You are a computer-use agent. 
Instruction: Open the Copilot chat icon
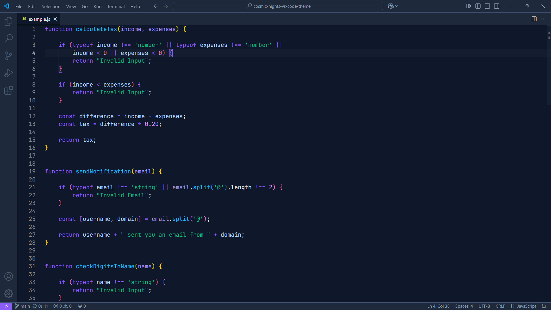click(x=390, y=6)
